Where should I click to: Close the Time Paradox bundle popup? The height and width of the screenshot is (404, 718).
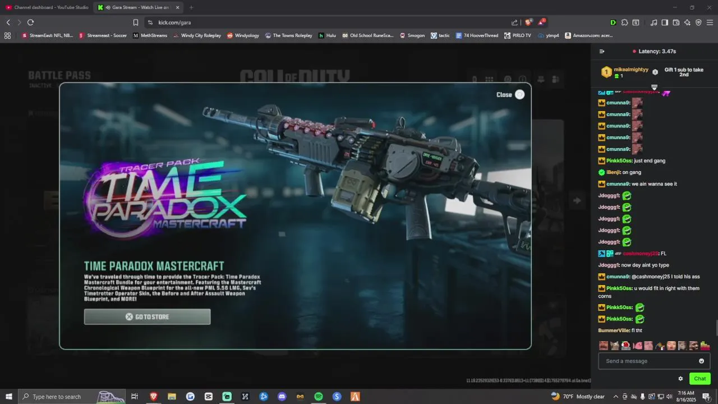[x=510, y=94]
